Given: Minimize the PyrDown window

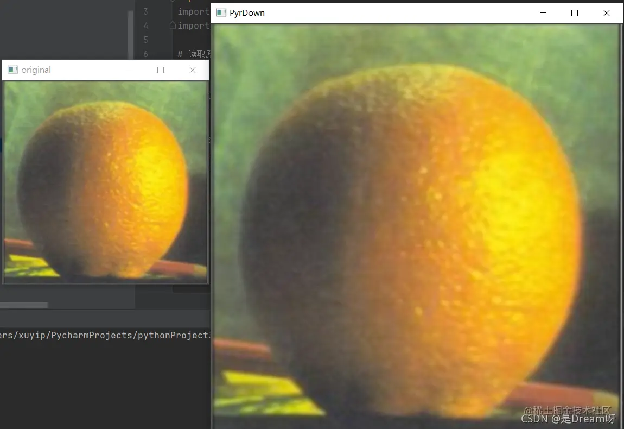Looking at the screenshot, I should click(543, 12).
